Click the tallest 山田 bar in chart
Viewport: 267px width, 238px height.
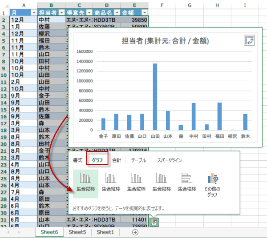pos(155,97)
